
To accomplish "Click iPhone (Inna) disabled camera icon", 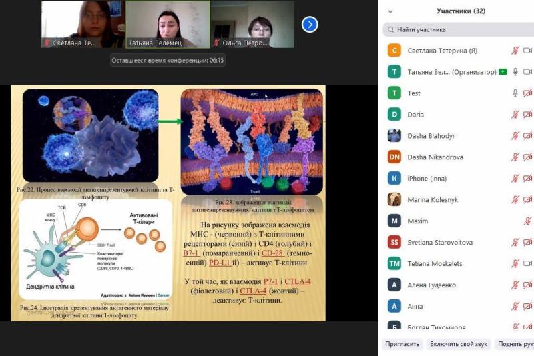I will 527,179.
